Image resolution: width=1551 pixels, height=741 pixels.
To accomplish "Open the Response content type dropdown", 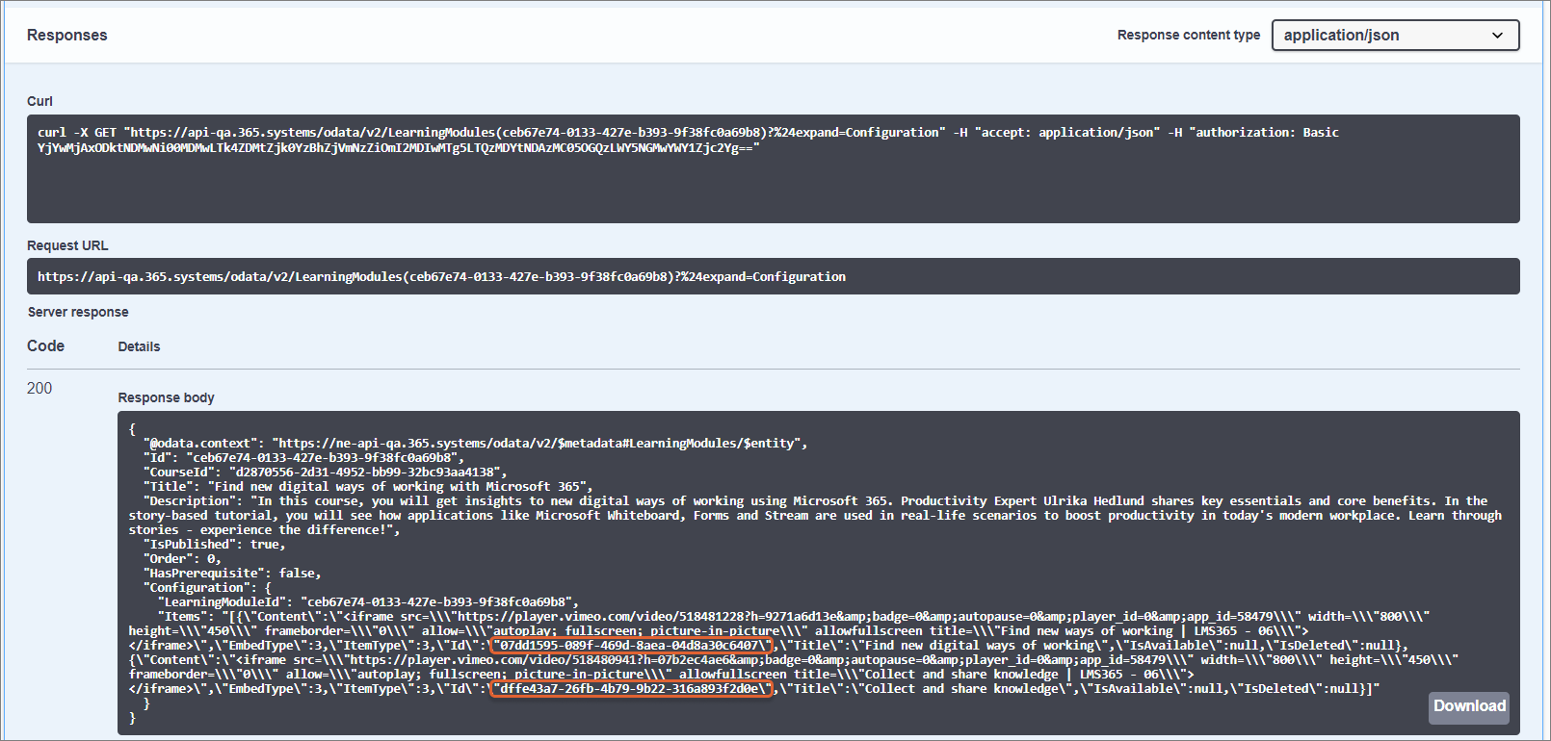I will [x=1394, y=36].
